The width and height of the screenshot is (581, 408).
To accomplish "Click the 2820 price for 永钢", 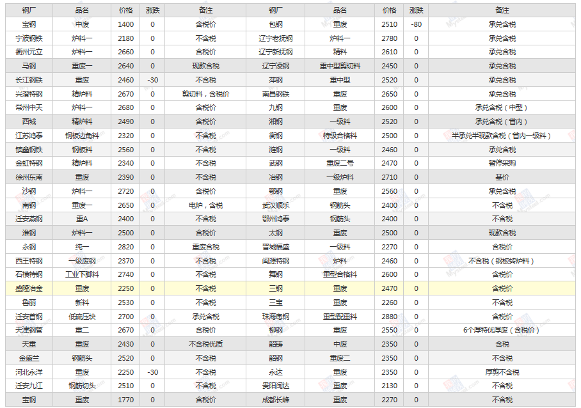I will (126, 247).
